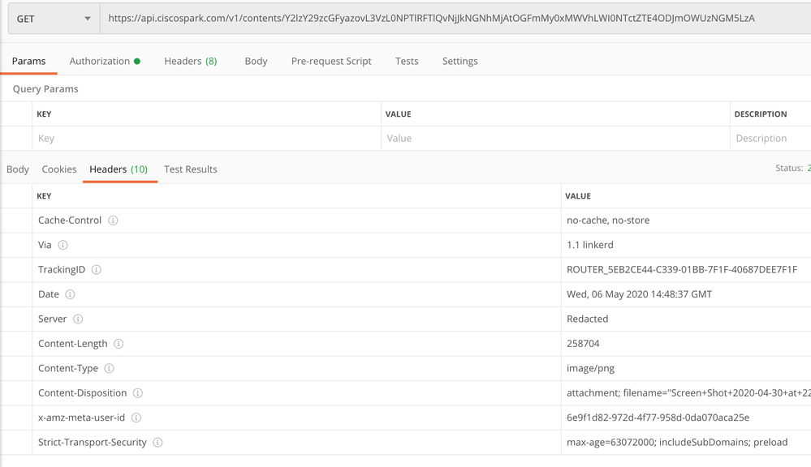Image resolution: width=811 pixels, height=467 pixels.
Task: Select the user id value 6e9f1d82
Action: coord(658,418)
